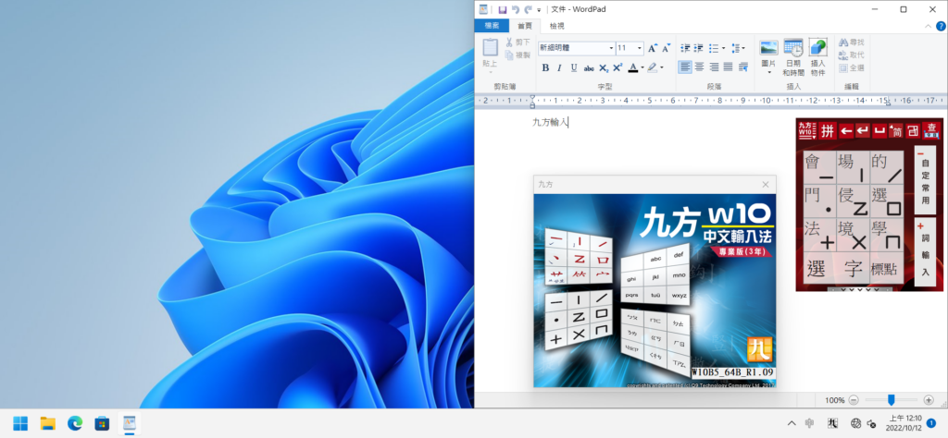Grow font size with large A icon
Viewport: 948px width, 438px height.
coord(652,48)
